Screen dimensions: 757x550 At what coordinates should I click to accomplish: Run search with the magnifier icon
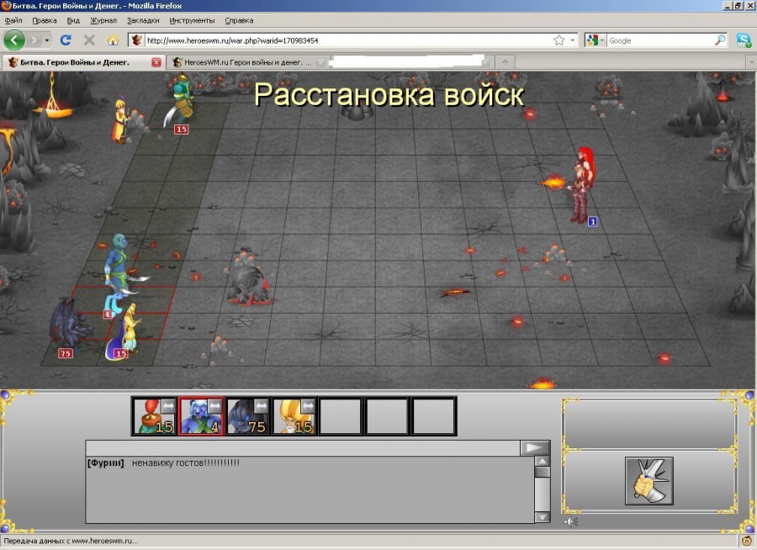coord(720,40)
